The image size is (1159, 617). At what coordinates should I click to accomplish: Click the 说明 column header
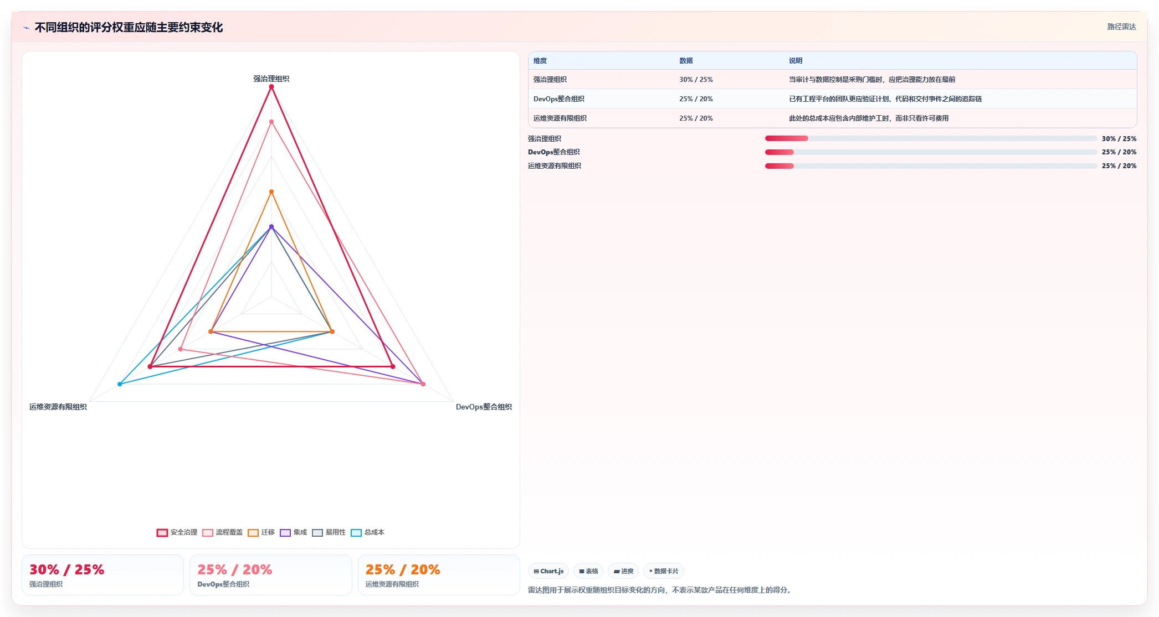tap(796, 61)
